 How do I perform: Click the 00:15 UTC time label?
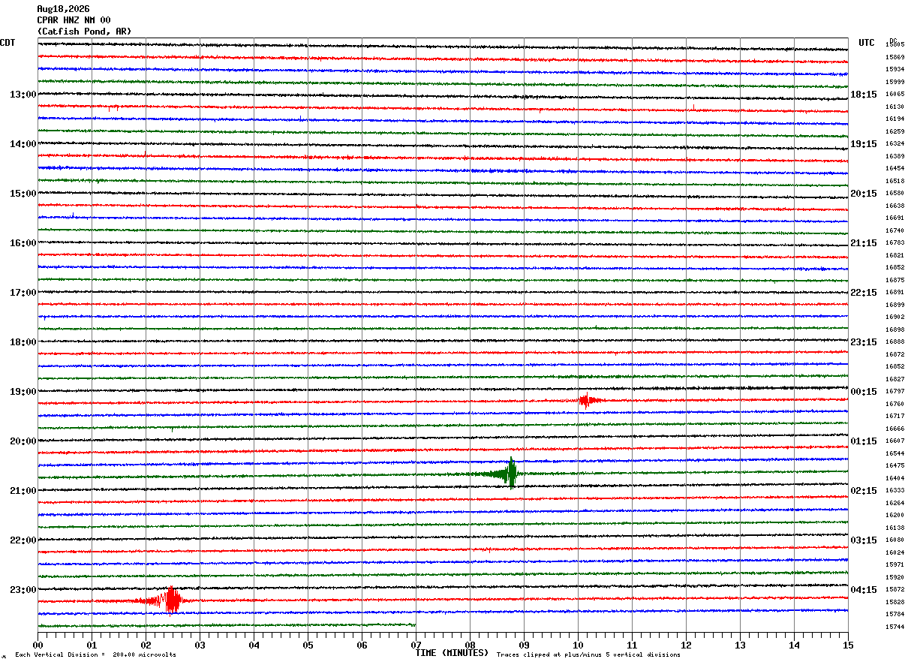(863, 392)
